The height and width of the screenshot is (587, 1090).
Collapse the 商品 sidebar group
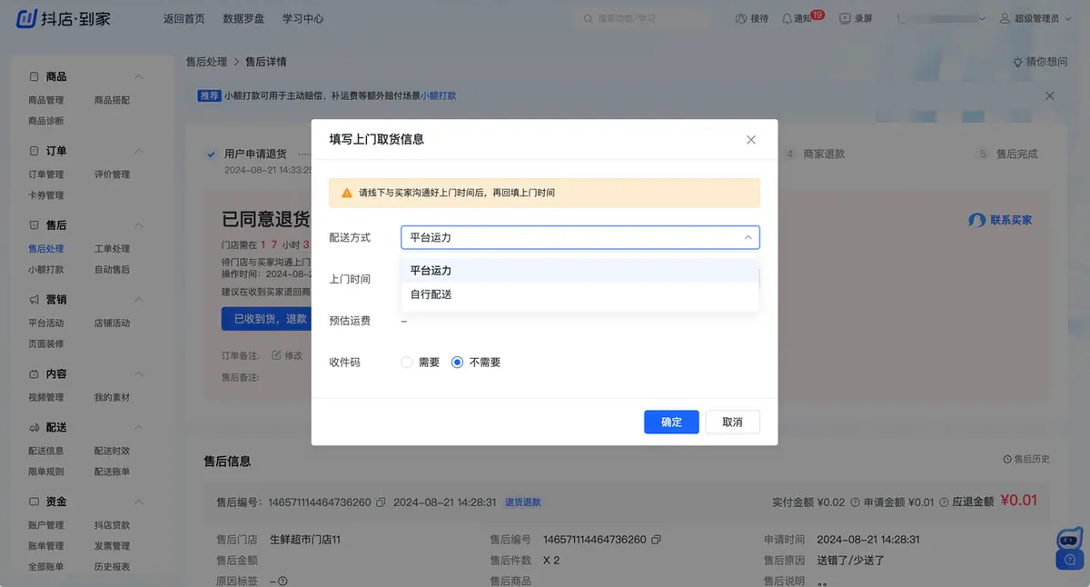coord(139,77)
